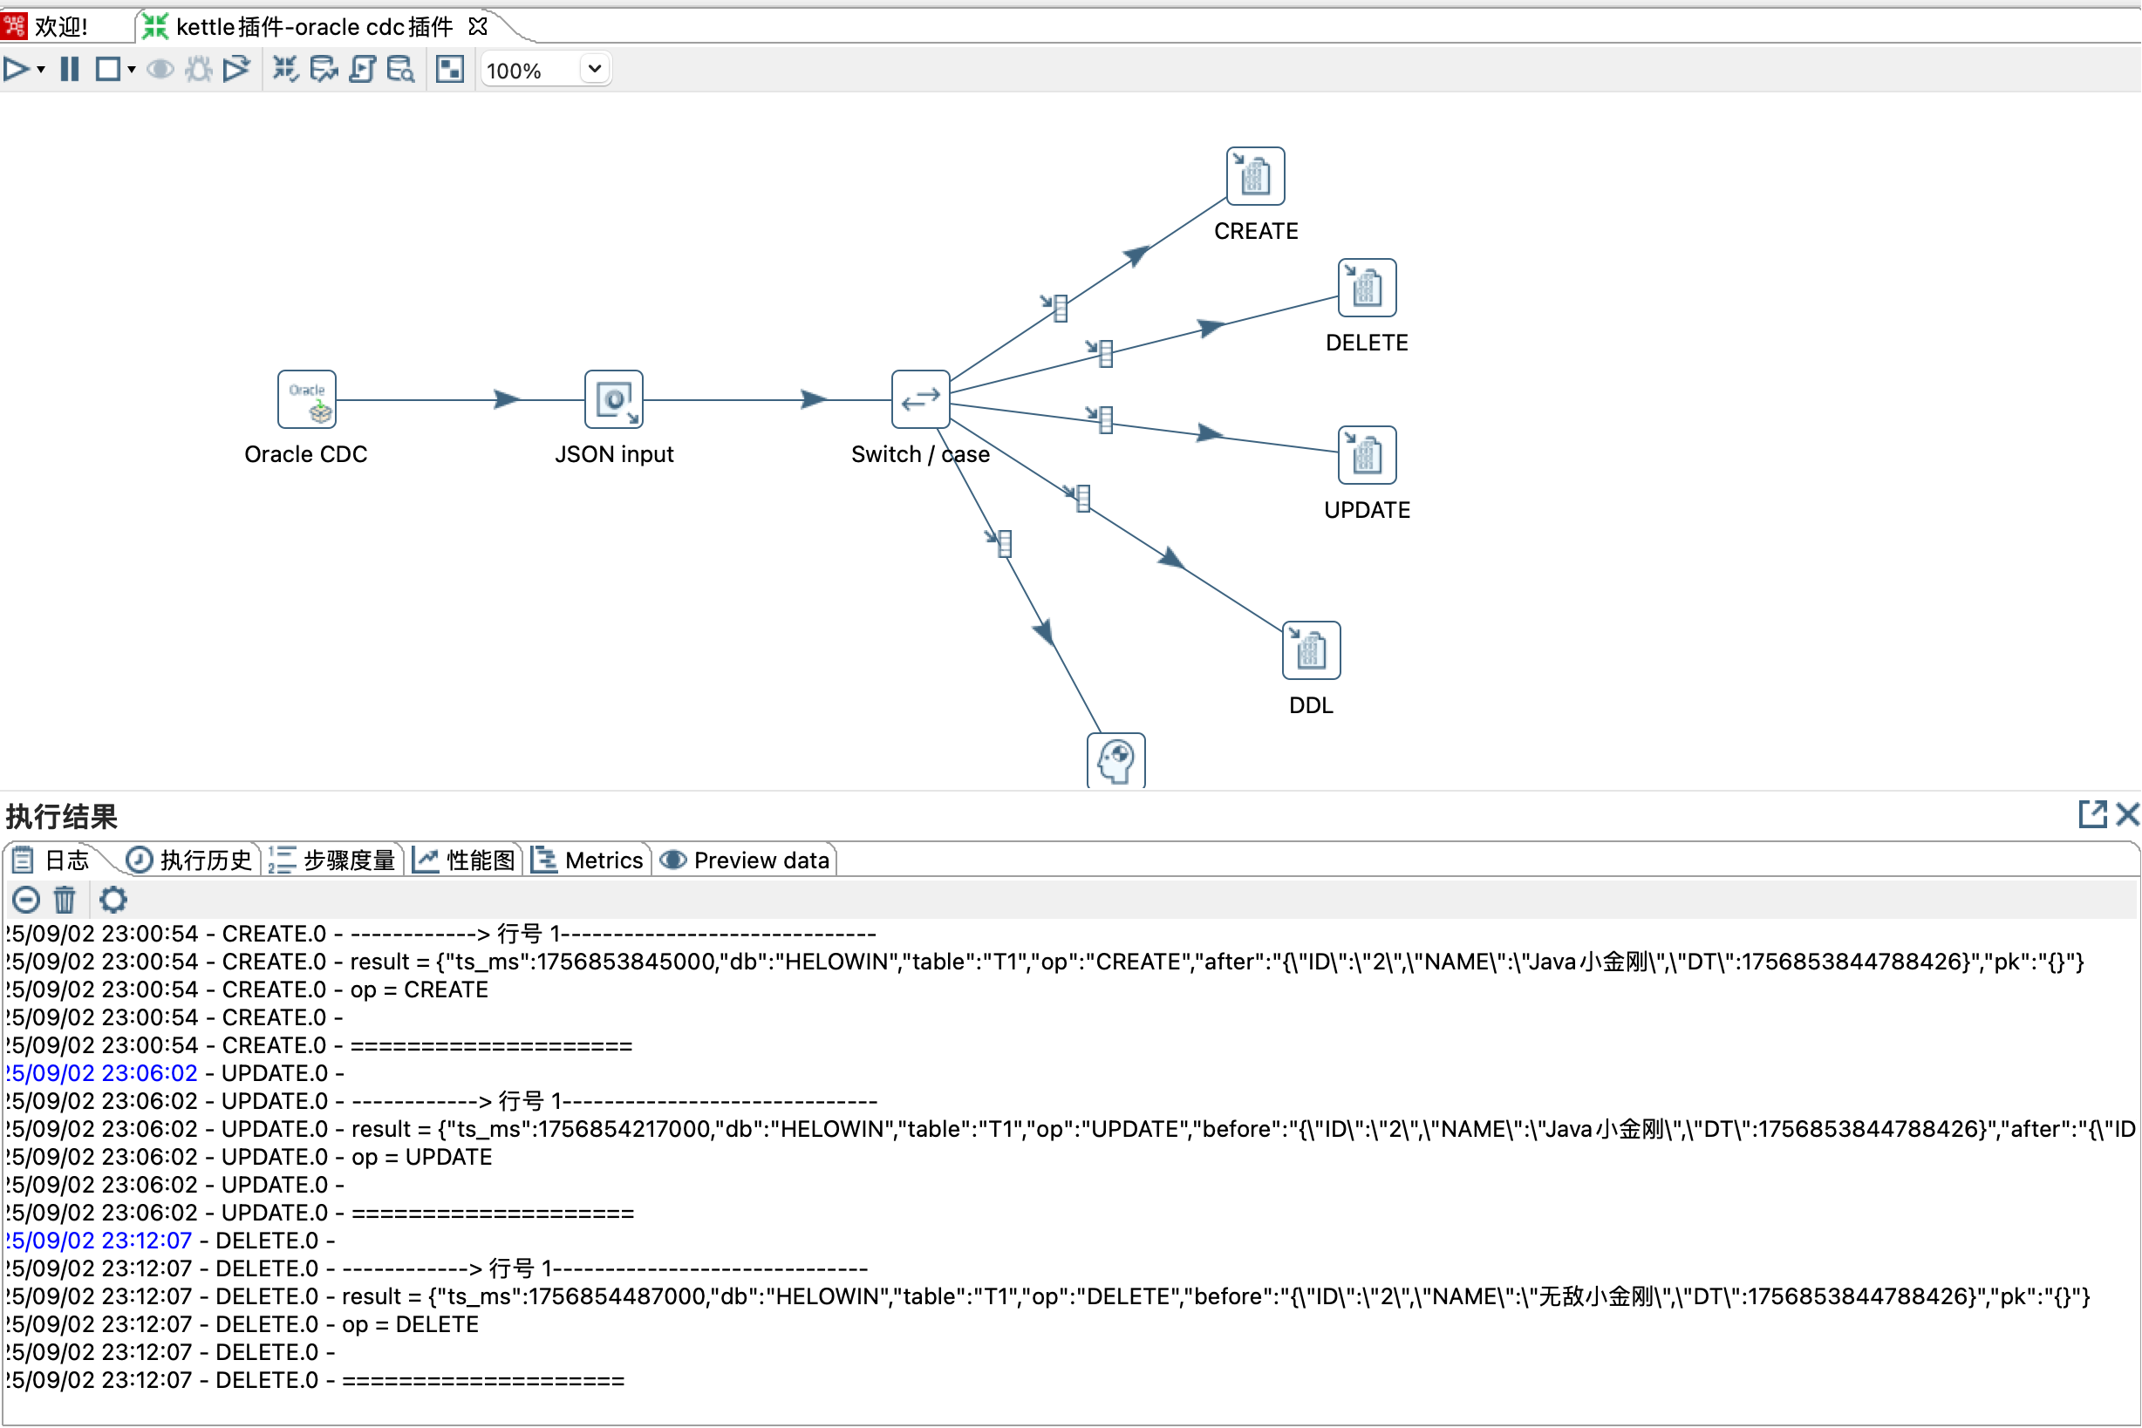Open log settings gear icon
Viewport: 2142px width, 1428px height.
coord(113,900)
